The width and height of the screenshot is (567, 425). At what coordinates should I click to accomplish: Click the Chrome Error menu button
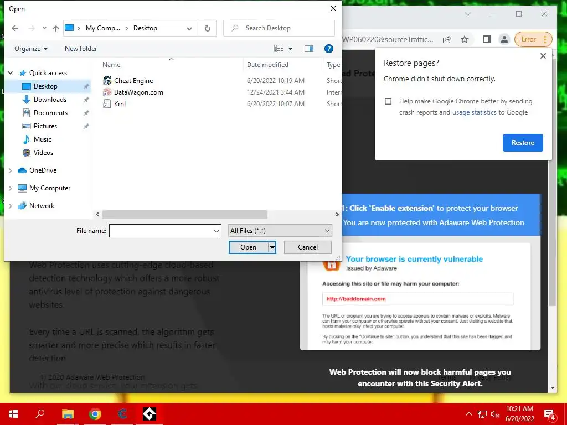(x=534, y=39)
